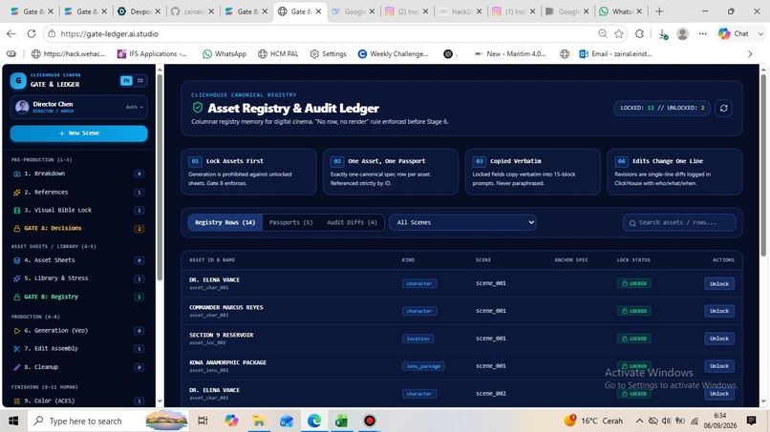Unlock Commander Marcus Reyes asset
Screen dimensions: 770x432
click(x=719, y=311)
